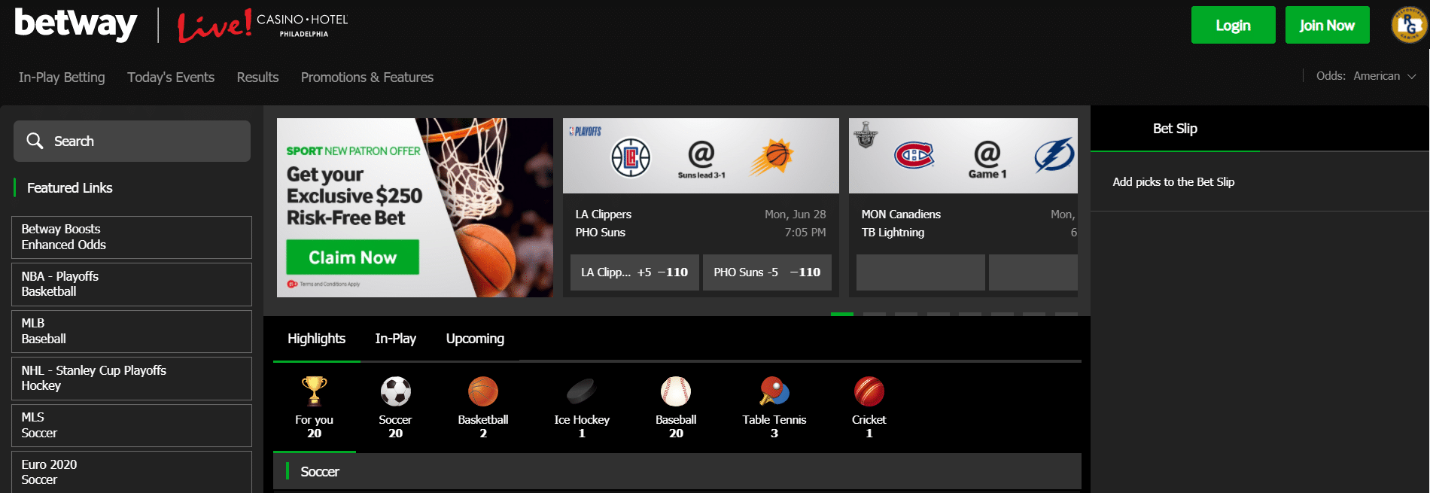This screenshot has height=493, width=1430.
Task: Click the Tampa Bay Lightning team logo
Action: [x=1054, y=156]
